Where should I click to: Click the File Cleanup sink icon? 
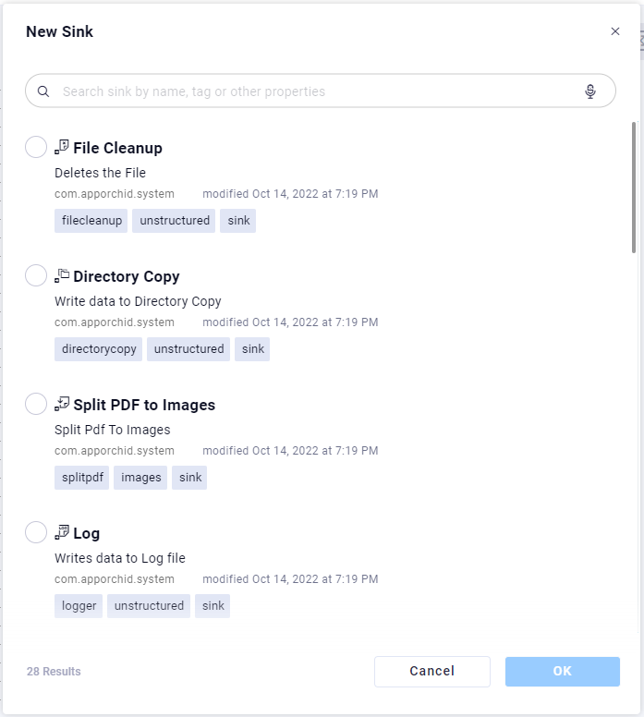[62, 147]
